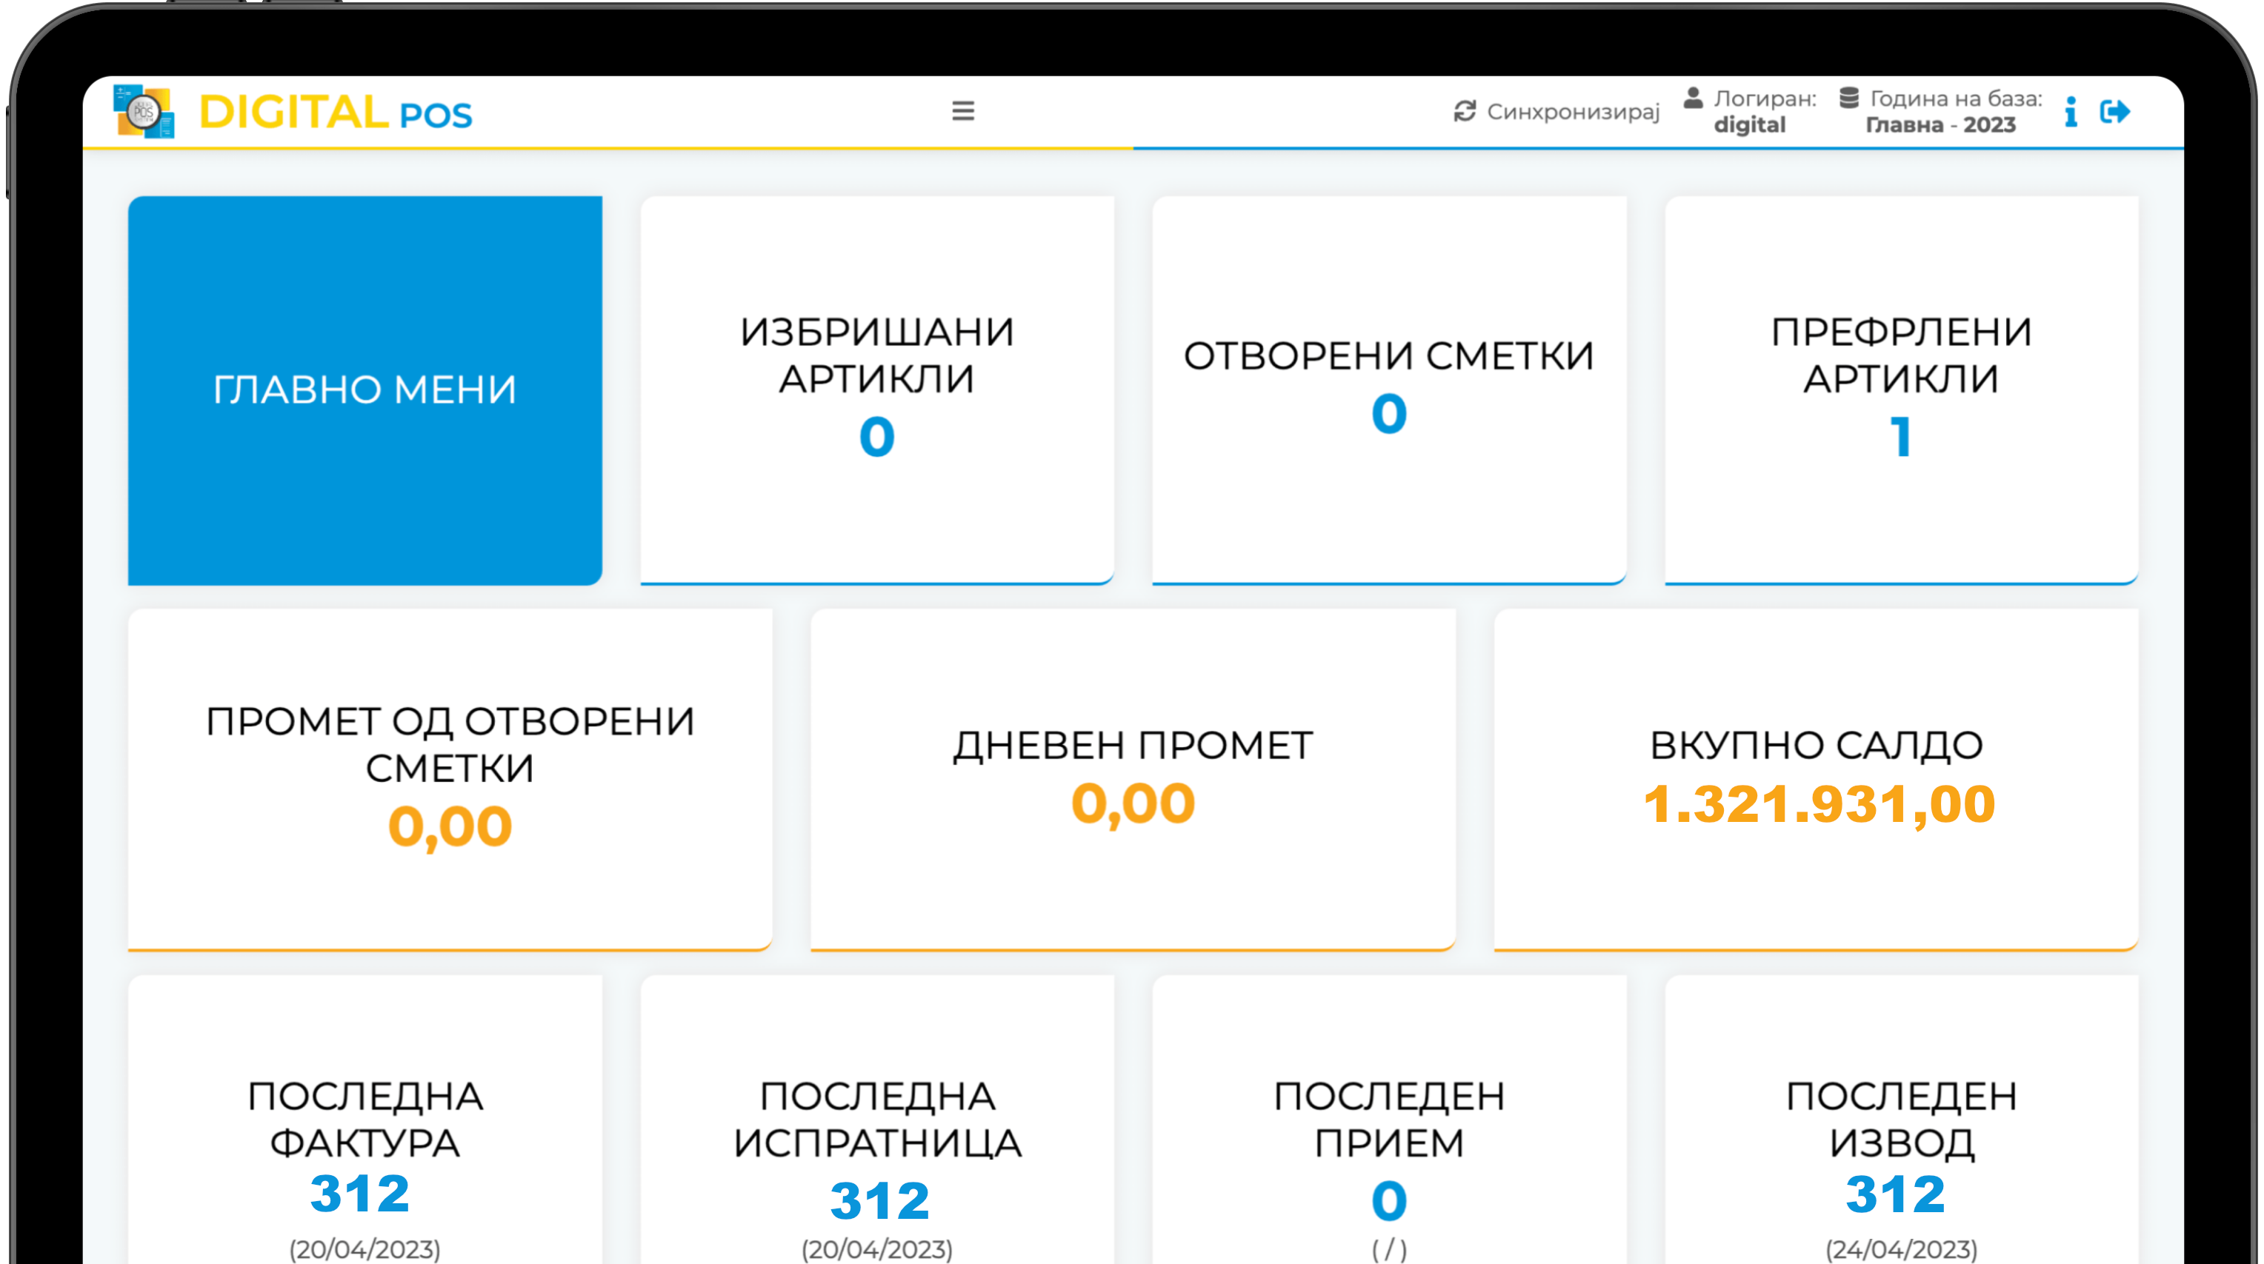This screenshot has width=2264, height=1264.
Task: Click the 312 under ПОСЛЕДНА ФАКТУРА
Action: (359, 1193)
